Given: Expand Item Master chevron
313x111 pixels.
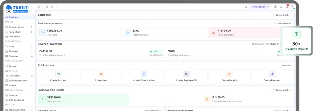Looking at the screenshot, I should pyautogui.click(x=32, y=36).
